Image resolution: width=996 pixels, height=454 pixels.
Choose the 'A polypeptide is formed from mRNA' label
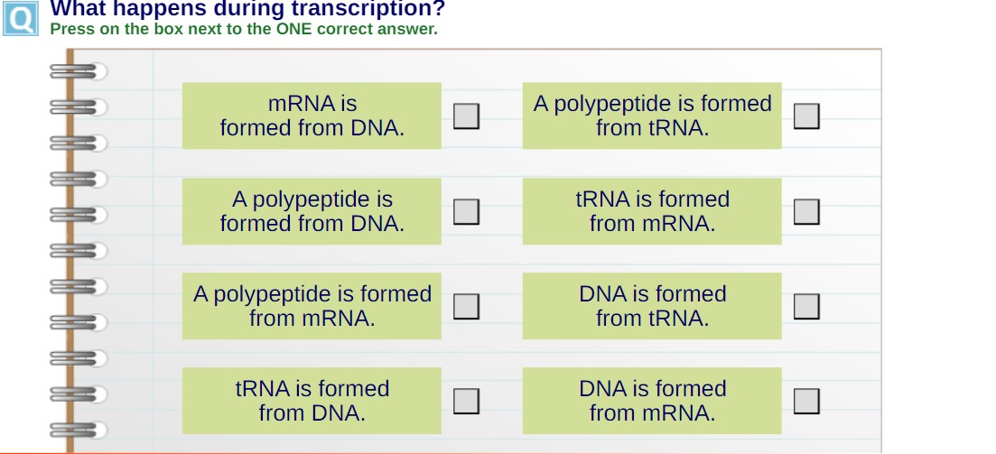(312, 306)
